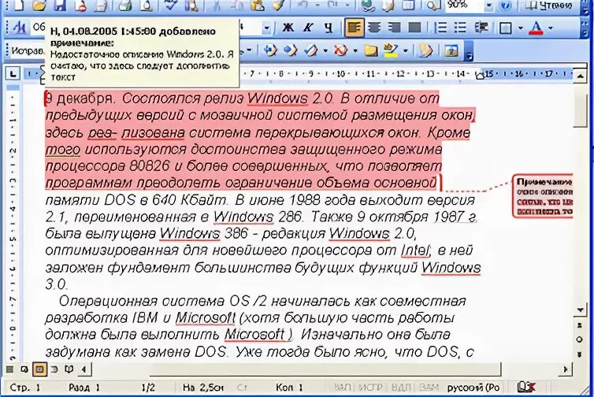594x397 pixels.
Task: Open the highlight color dropdown arrow
Action: tap(406, 50)
